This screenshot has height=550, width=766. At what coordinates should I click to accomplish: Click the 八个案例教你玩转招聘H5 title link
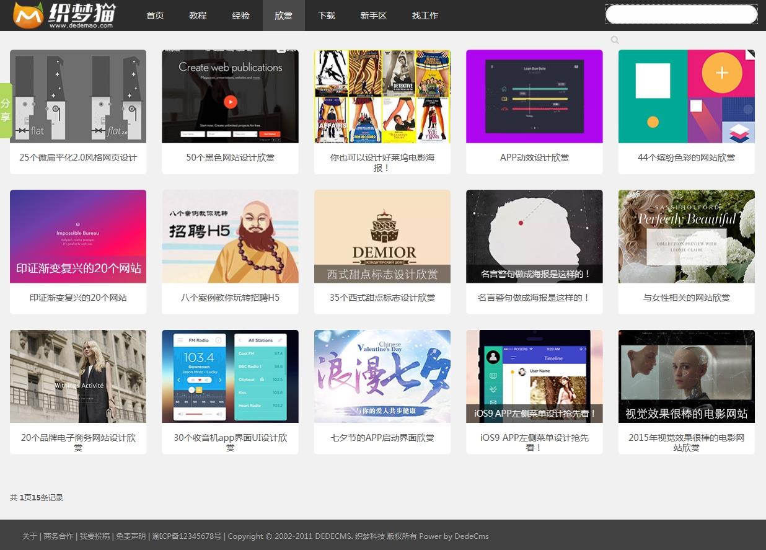pyautogui.click(x=230, y=298)
